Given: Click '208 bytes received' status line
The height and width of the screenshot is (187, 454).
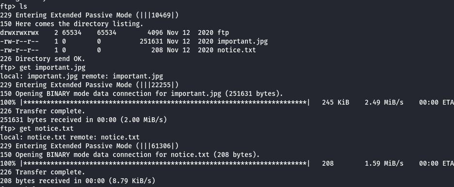Looking at the screenshot, I should point(78,181).
